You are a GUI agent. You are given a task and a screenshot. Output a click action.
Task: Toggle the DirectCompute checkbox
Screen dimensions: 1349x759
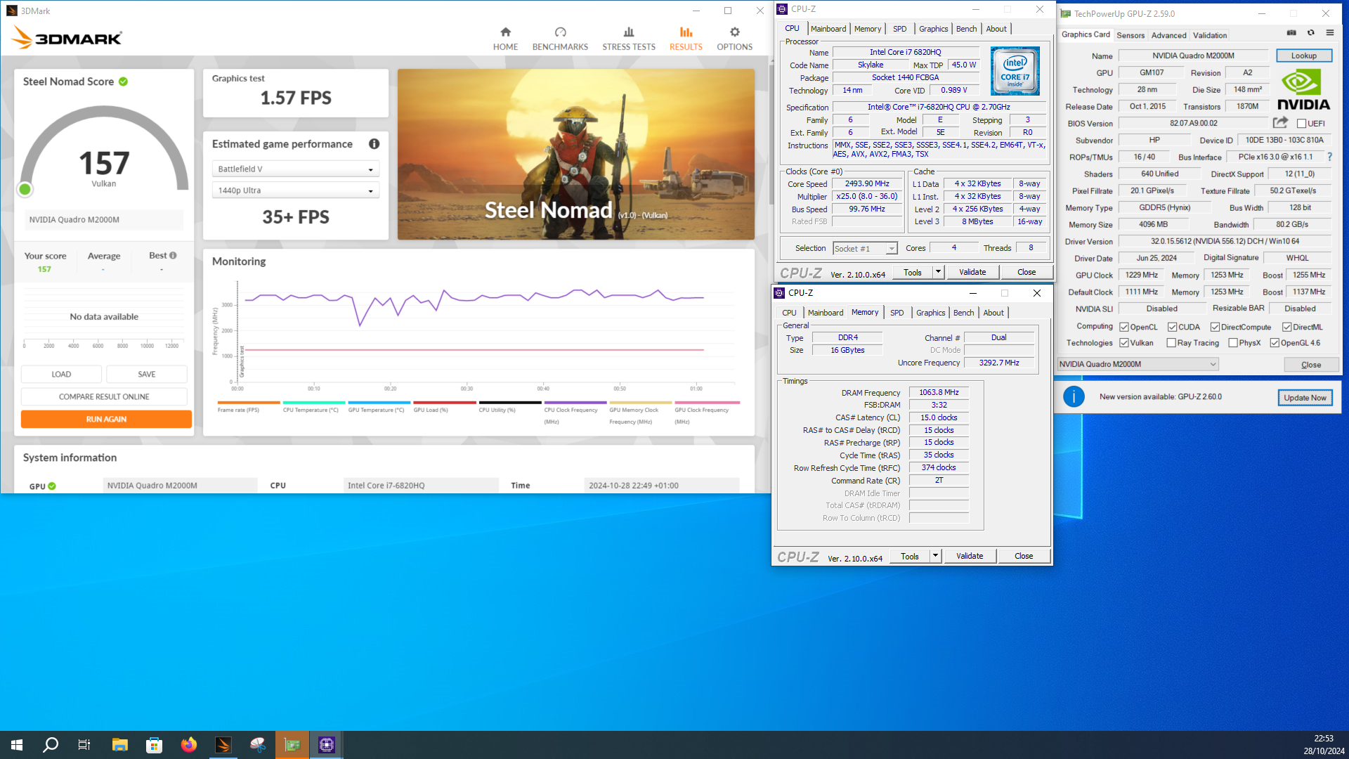(1215, 327)
